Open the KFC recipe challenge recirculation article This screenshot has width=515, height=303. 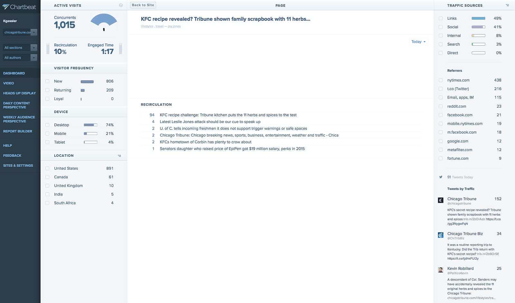[228, 115]
